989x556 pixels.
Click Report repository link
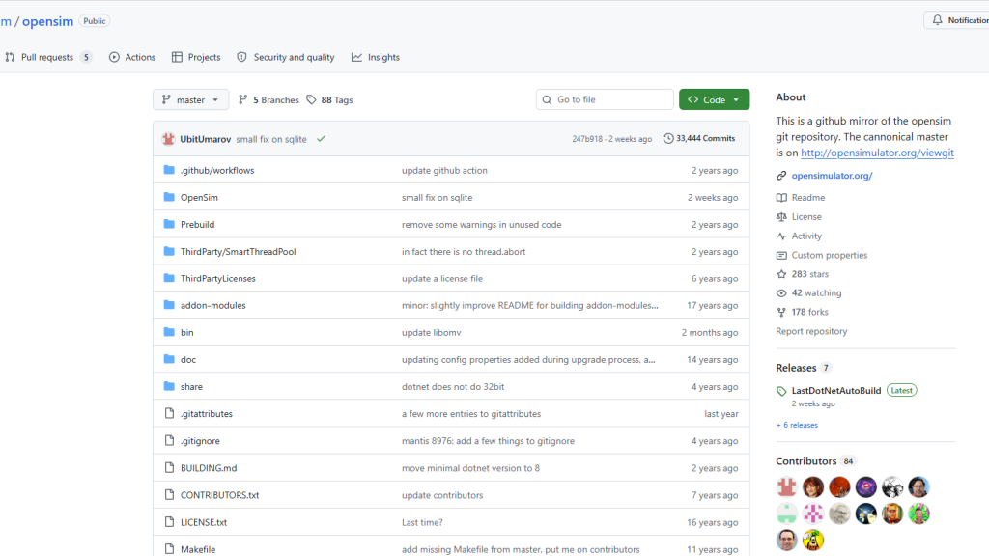click(811, 332)
